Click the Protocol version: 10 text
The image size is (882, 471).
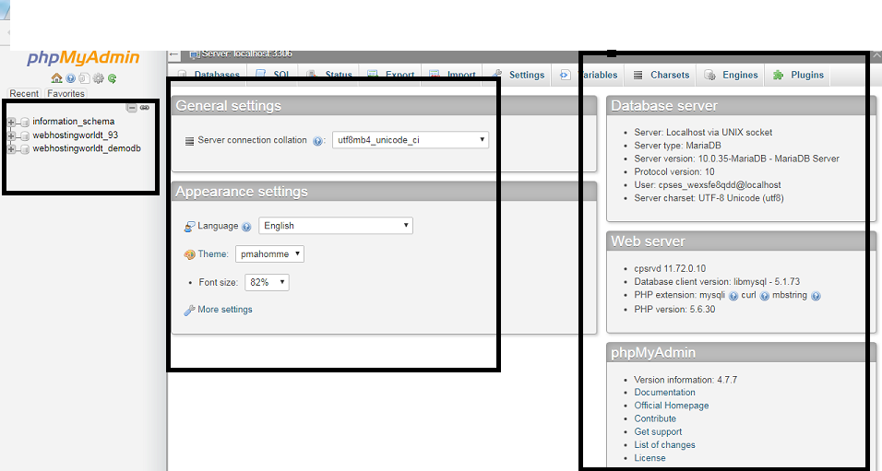(x=673, y=172)
